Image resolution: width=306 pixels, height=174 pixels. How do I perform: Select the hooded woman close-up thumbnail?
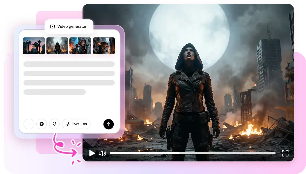coord(80,46)
